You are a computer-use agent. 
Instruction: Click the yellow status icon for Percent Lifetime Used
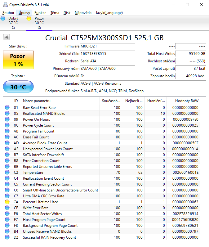point(7,202)
